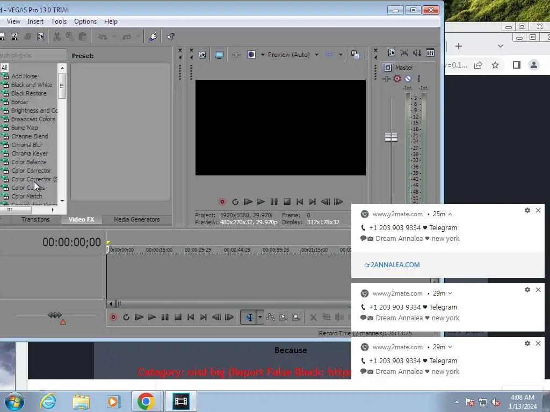Open Mixing Console icon
The height and width of the screenshot is (412, 550).
[430, 53]
